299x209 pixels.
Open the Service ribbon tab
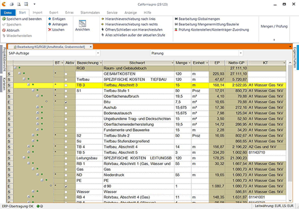click(x=112, y=13)
